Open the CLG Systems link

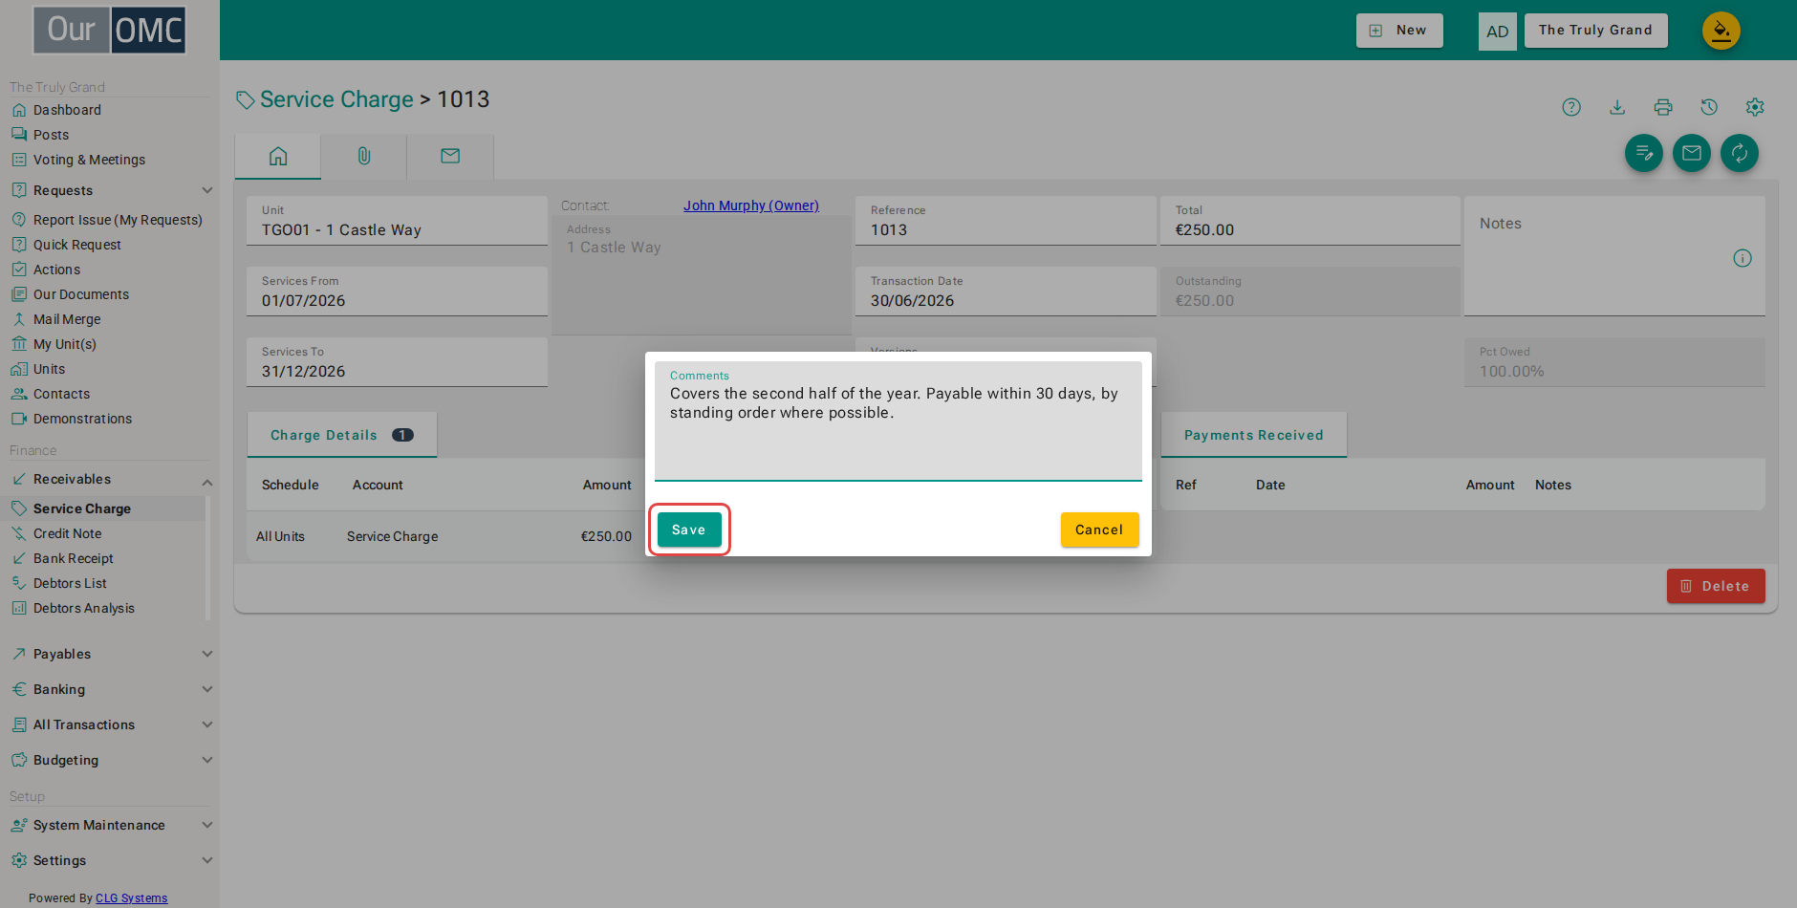131,898
